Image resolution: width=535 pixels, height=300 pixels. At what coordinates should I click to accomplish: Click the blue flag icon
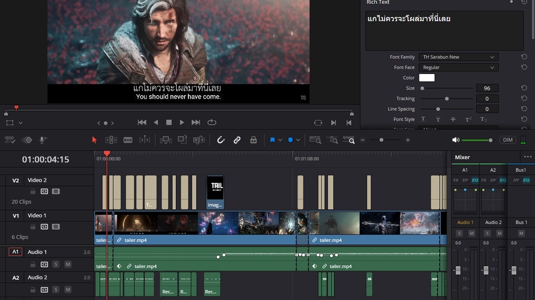point(273,140)
